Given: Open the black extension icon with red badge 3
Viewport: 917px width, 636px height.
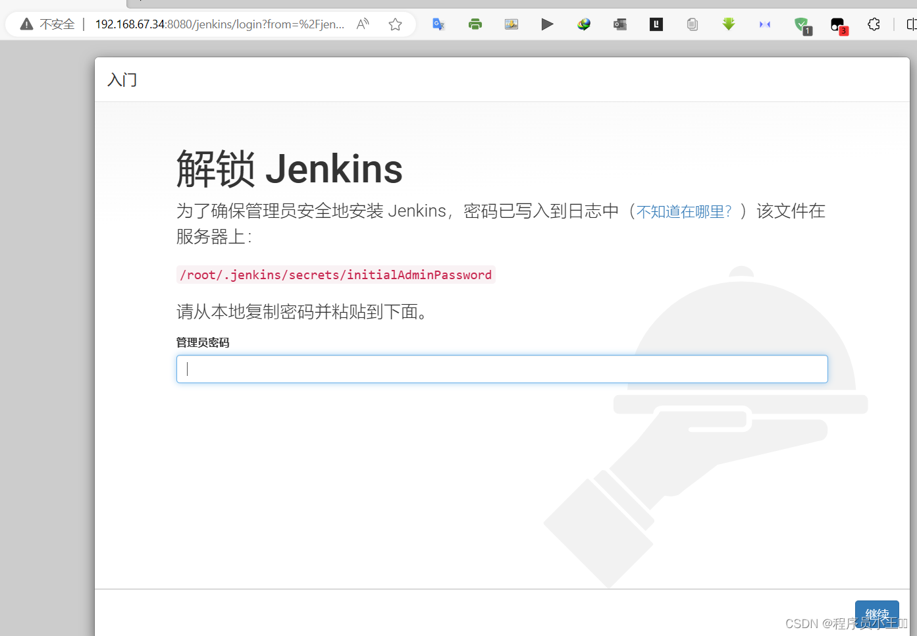Looking at the screenshot, I should coord(839,26).
